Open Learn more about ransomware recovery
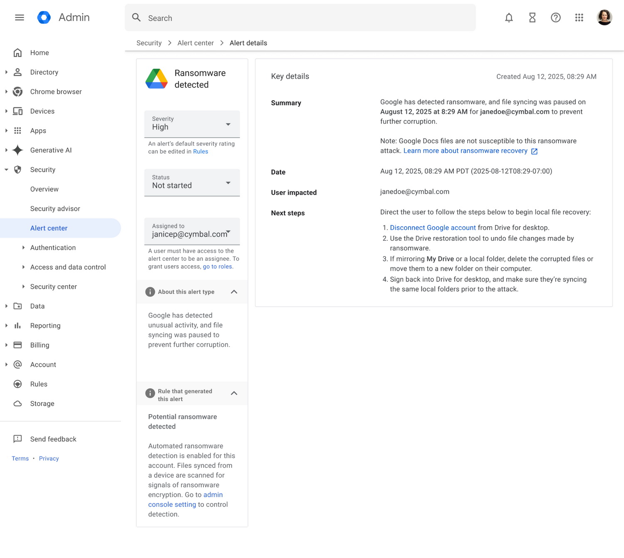Viewport: 624px width, 558px height. 465,151
